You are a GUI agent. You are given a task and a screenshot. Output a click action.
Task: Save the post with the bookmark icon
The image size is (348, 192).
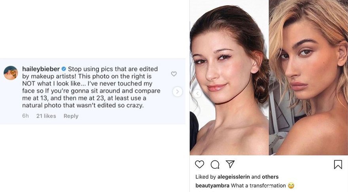pyautogui.click(x=338, y=164)
